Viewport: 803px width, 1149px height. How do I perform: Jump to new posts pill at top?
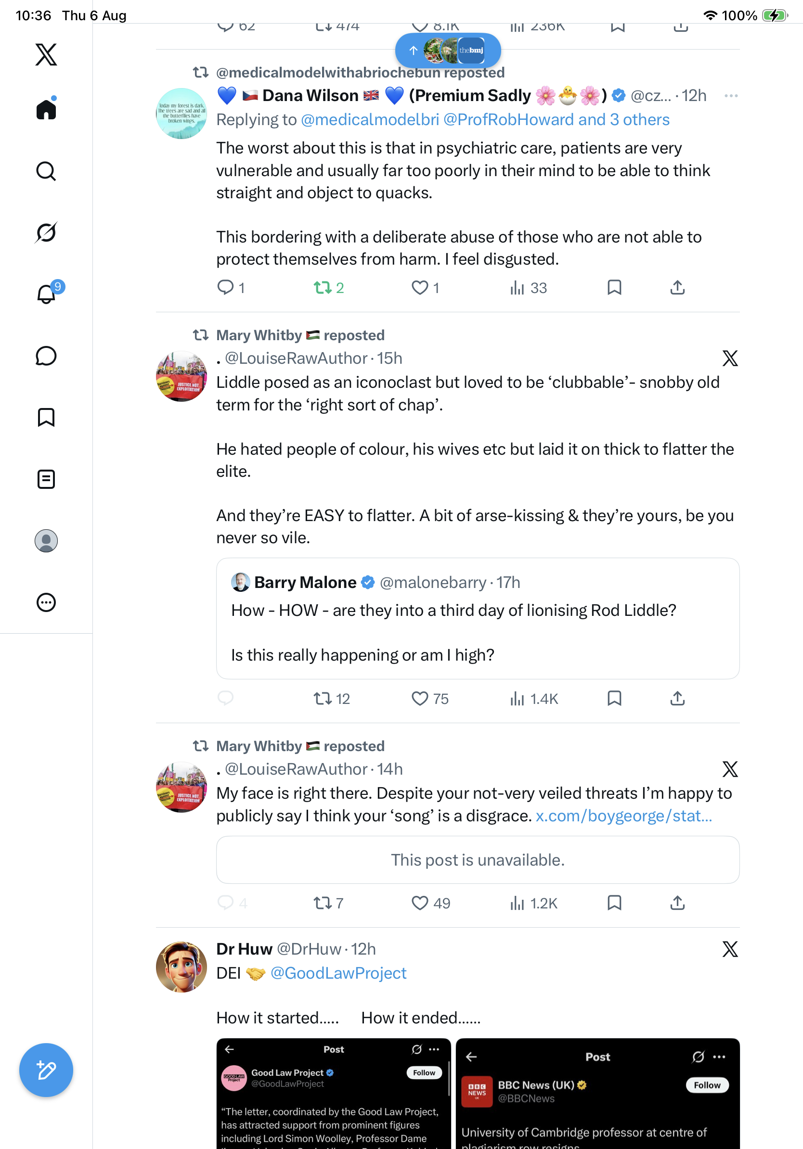pos(448,50)
